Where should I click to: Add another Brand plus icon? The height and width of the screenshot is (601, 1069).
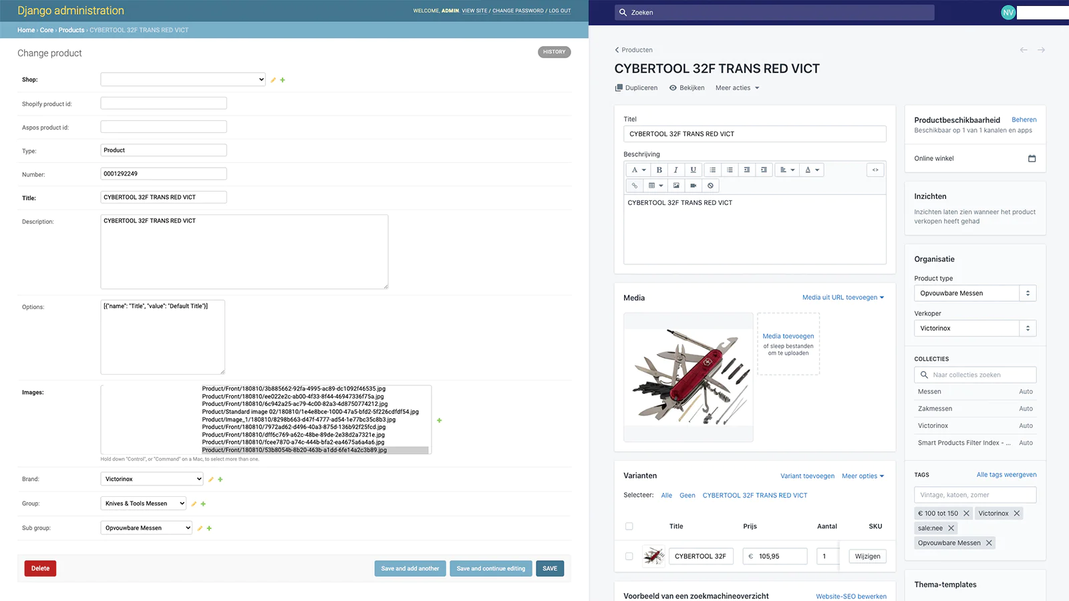pyautogui.click(x=220, y=479)
